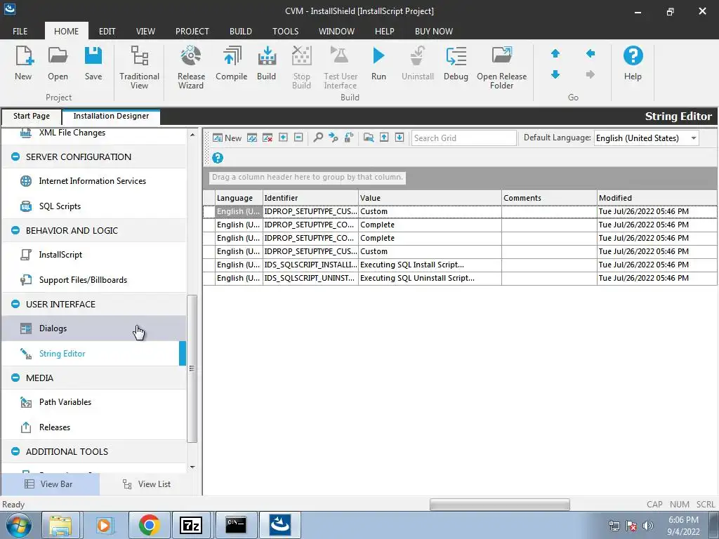Open the InstallScript view
The height and width of the screenshot is (539, 719).
[93, 255]
